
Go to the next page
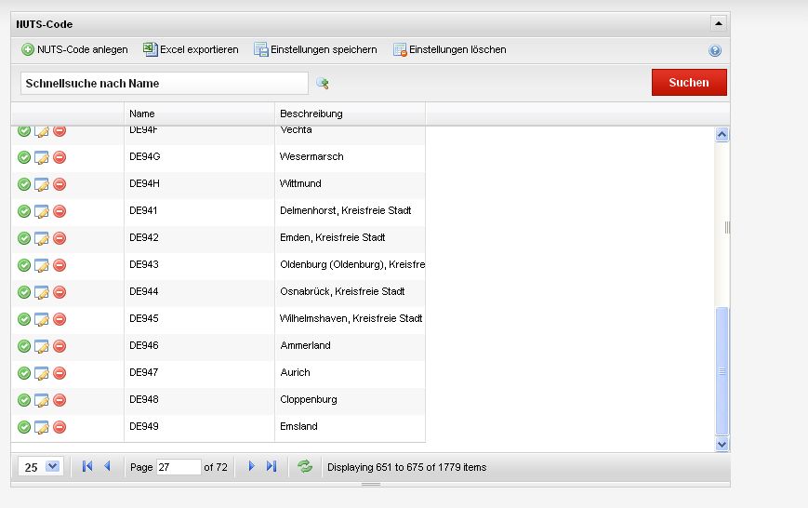tap(251, 467)
